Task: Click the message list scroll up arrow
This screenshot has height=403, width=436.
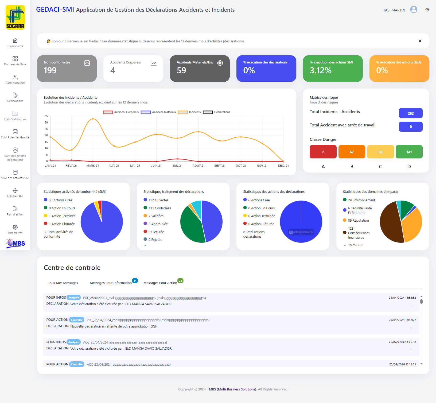Action: pos(421,296)
